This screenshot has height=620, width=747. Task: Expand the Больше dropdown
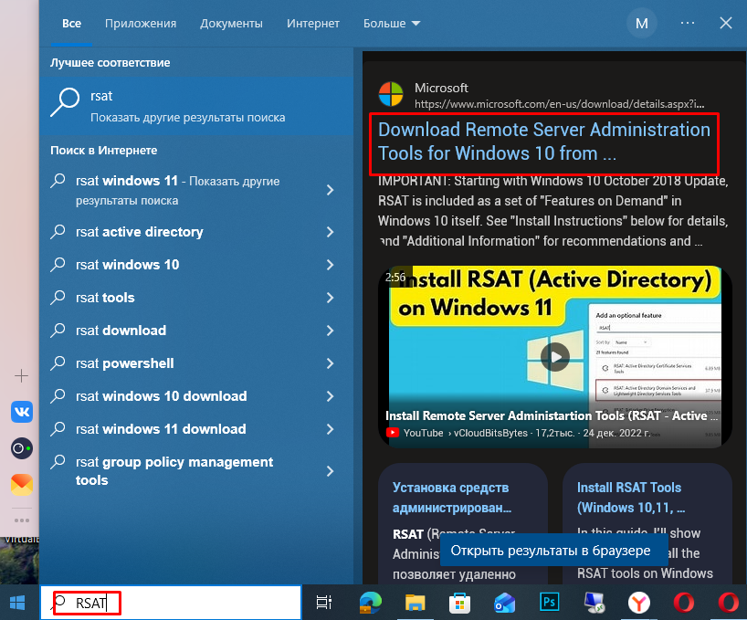pos(392,23)
